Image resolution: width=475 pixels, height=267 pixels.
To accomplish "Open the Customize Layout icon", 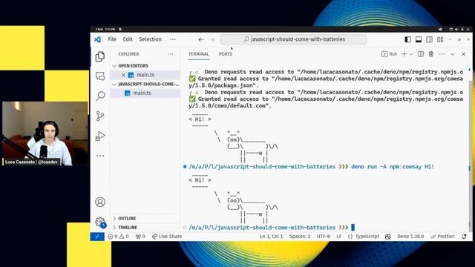I will tap(440, 39).
